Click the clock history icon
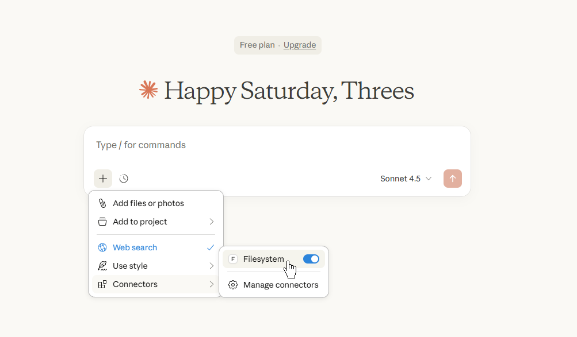This screenshot has width=577, height=337. (x=124, y=179)
